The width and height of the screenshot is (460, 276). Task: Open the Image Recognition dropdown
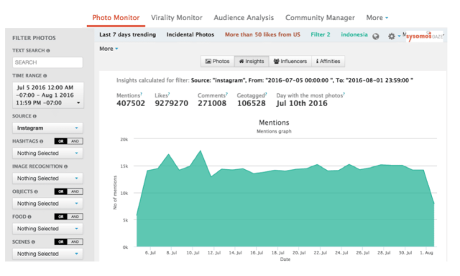tap(47, 179)
